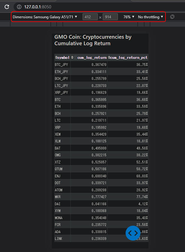This screenshot has height=252, width=185.
Task: Select the address bar URL 127.0.0.1:8050
Action: pyautogui.click(x=38, y=7)
